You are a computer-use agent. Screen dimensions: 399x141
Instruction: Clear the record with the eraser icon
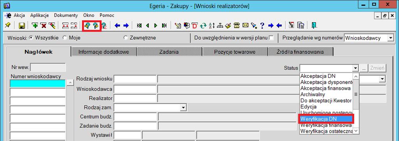coord(52,25)
